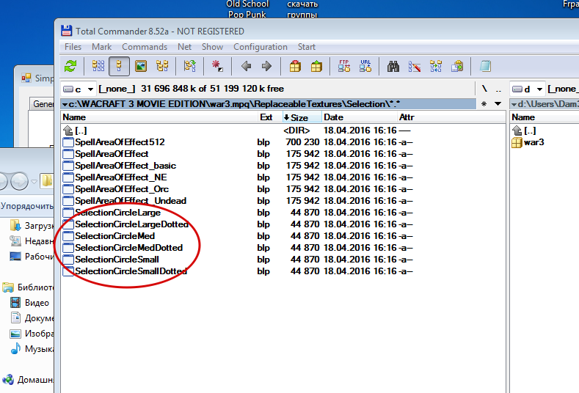This screenshot has width=579, height=393.
Task: Switch to brief file view icon
Action: tap(98, 67)
